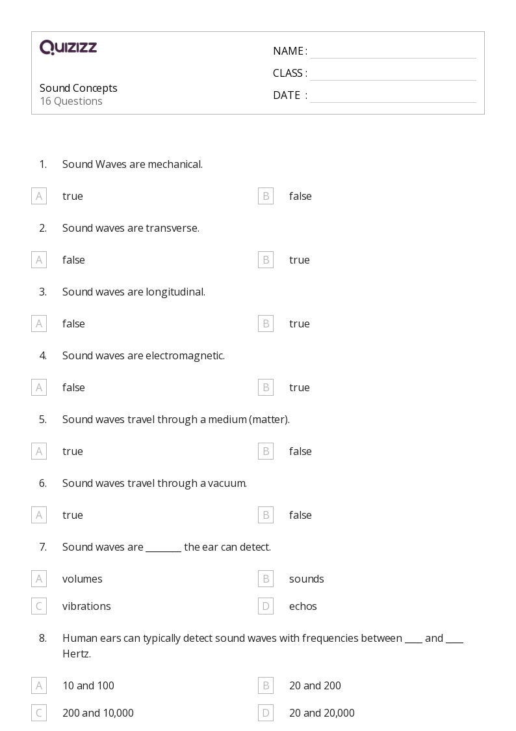
Task: Tick box A 'false' for electromagnetic question
Action: point(39,387)
